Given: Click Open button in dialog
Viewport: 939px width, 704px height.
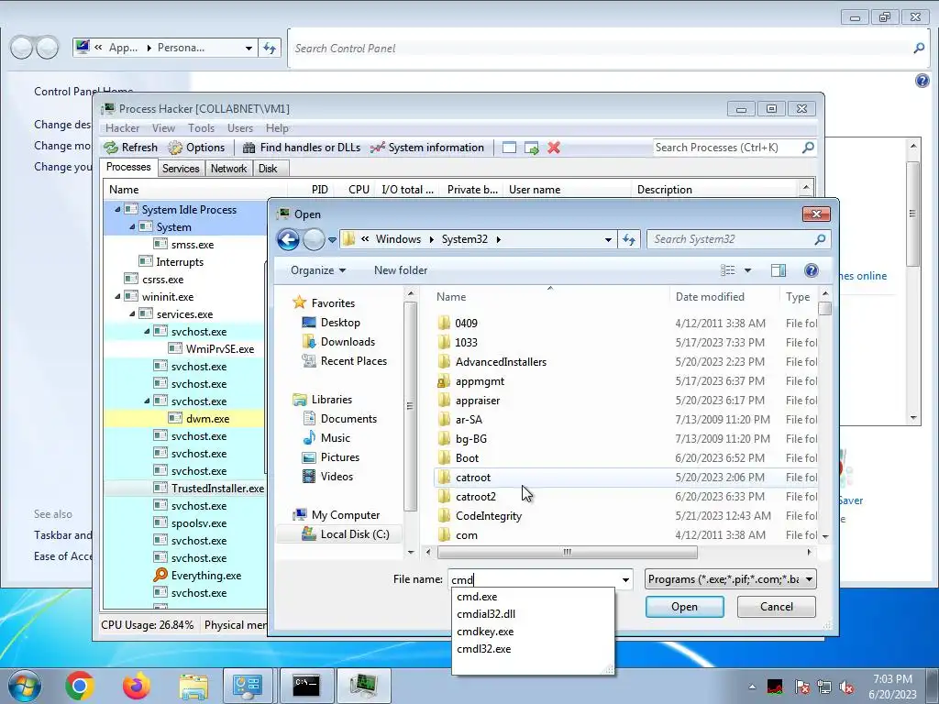Looking at the screenshot, I should coord(684,607).
